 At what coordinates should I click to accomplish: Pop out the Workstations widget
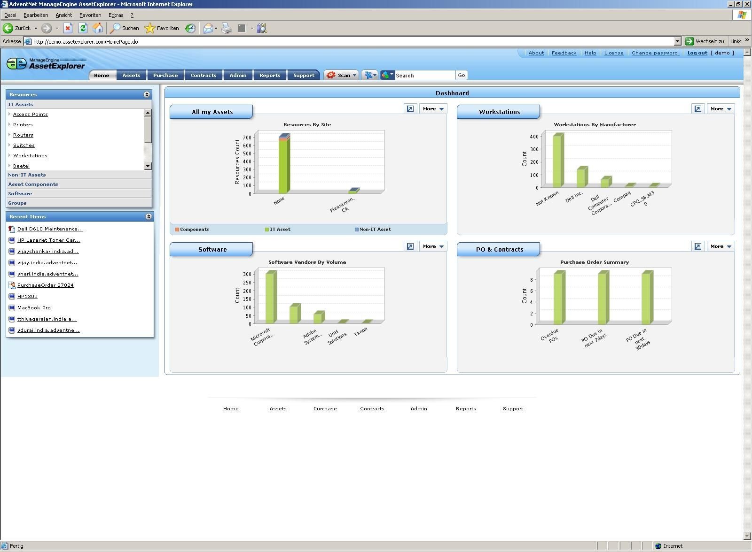coord(698,109)
